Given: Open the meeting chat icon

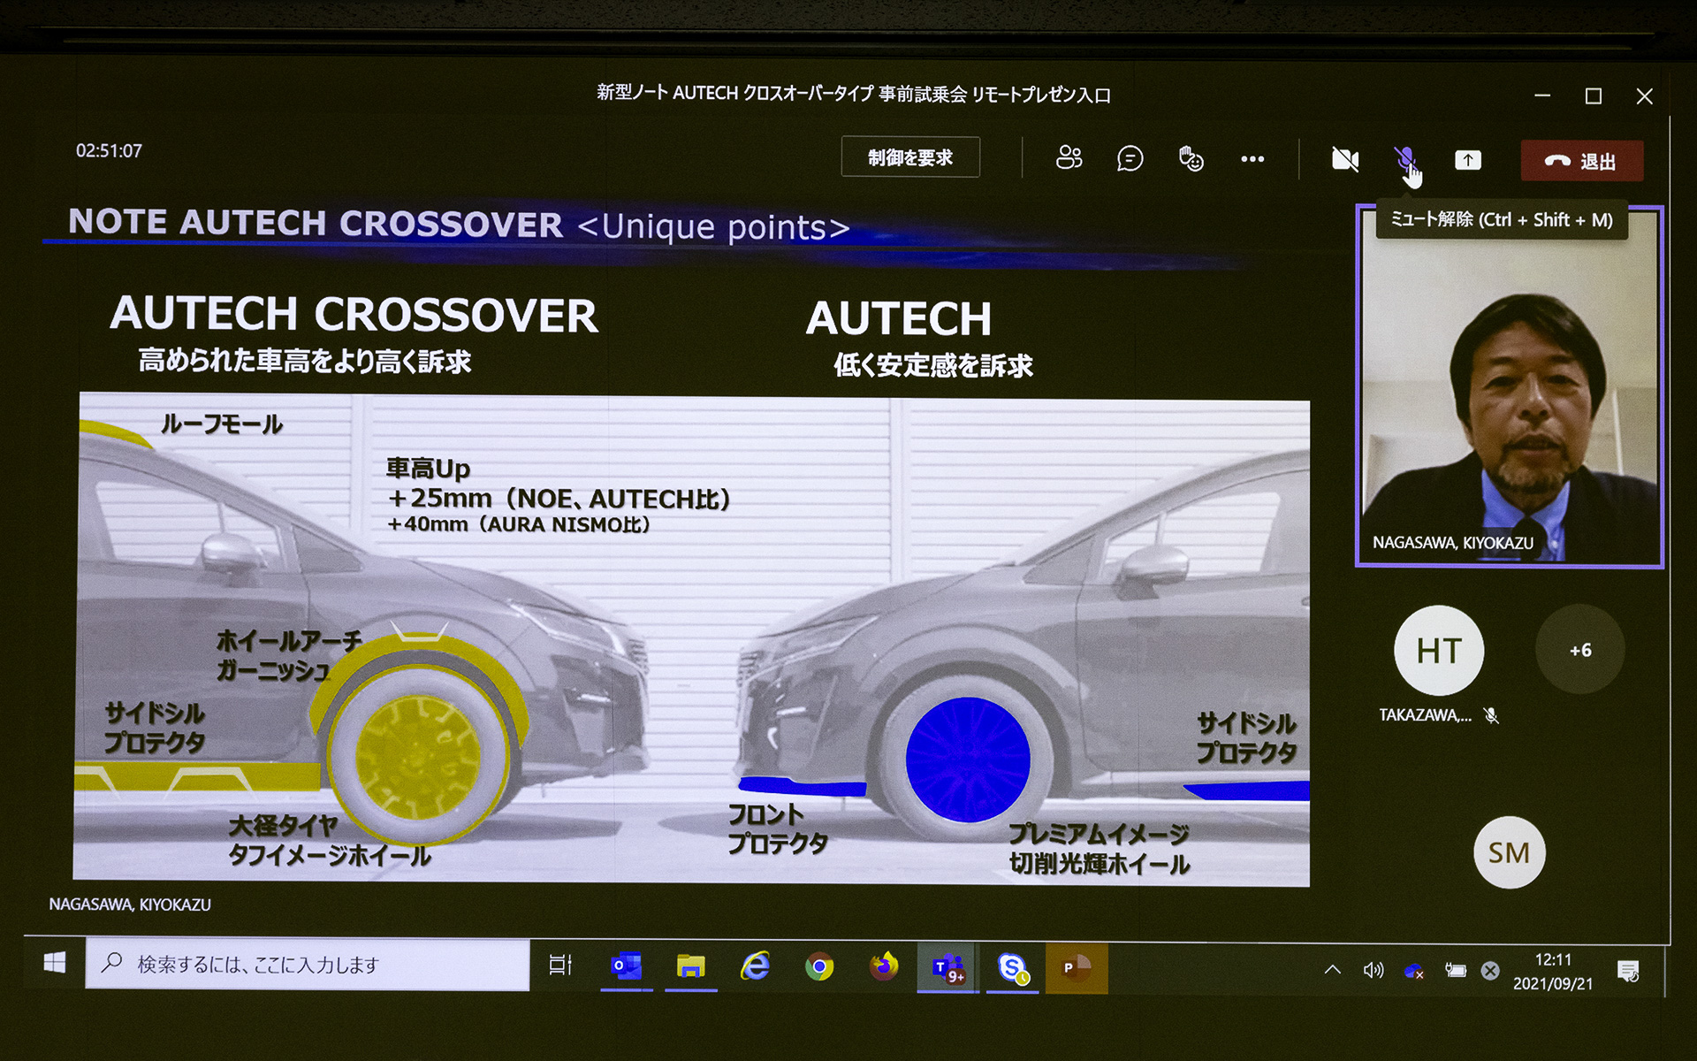Looking at the screenshot, I should [x=1130, y=159].
